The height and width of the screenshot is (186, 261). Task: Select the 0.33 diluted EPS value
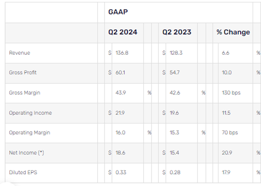[121, 173]
